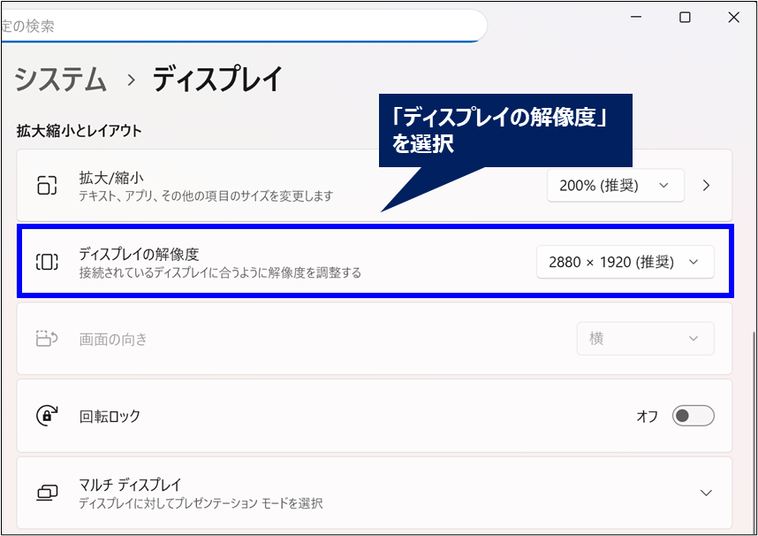
Task: Click the ディスプレイ breadcrumb title
Action: pyautogui.click(x=217, y=80)
